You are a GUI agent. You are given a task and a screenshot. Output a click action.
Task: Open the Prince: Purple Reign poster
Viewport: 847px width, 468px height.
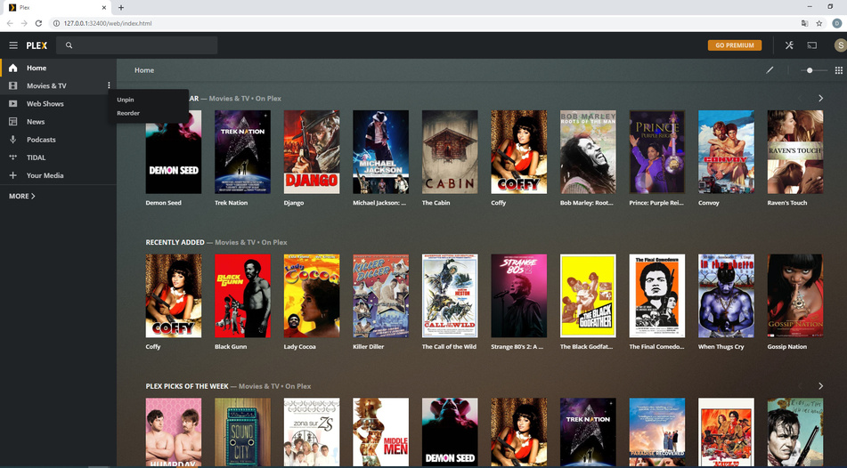point(657,151)
